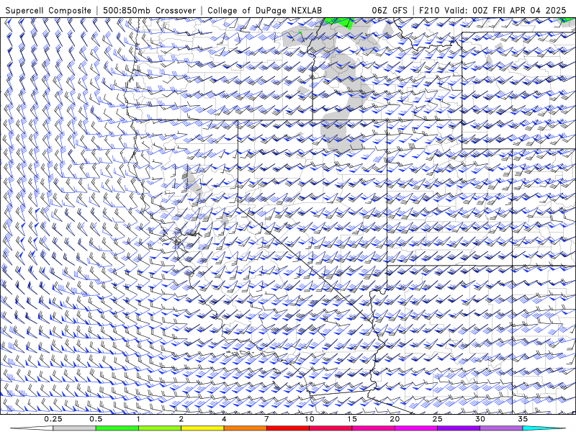
Task: Choose the magenta 20–25 color bar segment
Action: point(416,428)
